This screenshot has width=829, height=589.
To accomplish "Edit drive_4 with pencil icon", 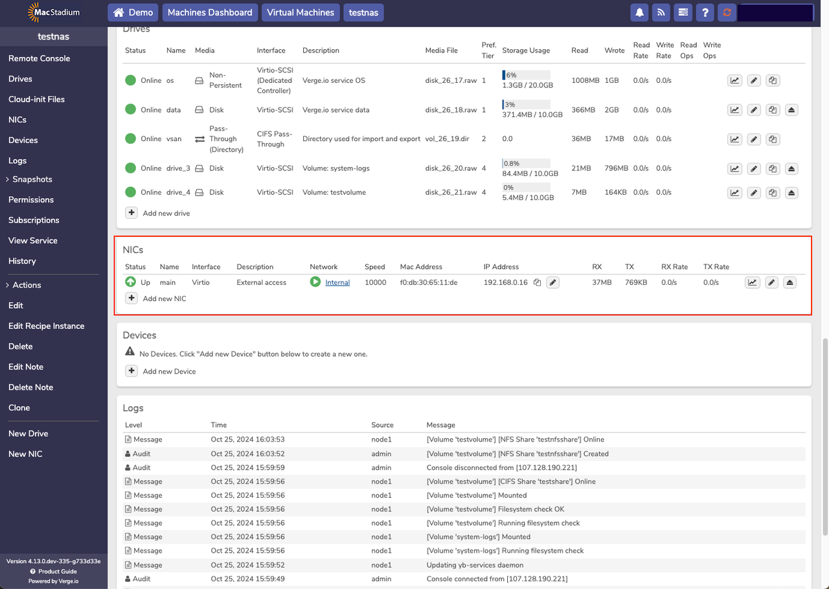I will pyautogui.click(x=754, y=193).
